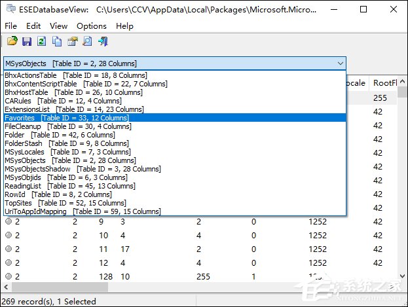Click the Find magnifier icon
The image size is (408, 307).
click(x=87, y=41)
